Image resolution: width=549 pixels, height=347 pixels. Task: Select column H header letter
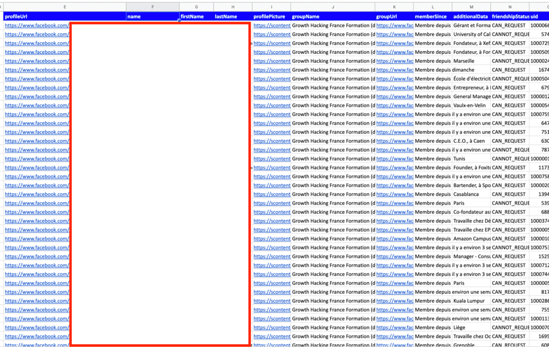[233, 7]
